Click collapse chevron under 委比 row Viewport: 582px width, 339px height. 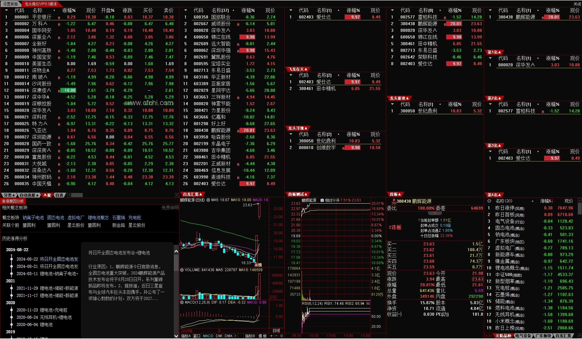pos(435,213)
